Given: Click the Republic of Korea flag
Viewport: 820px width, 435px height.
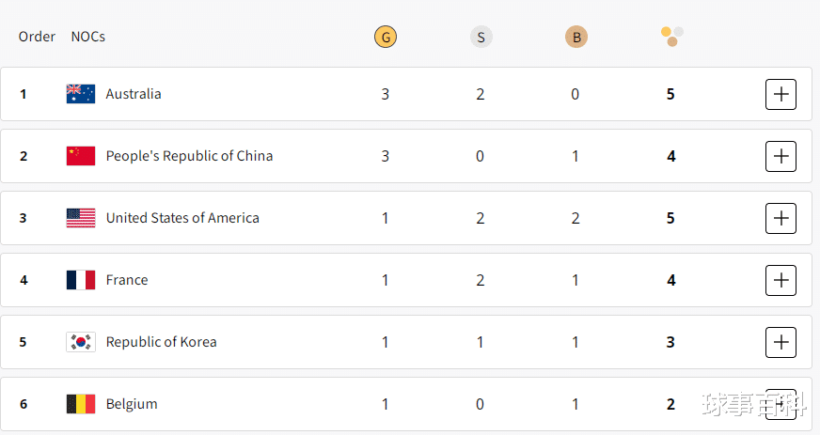Looking at the screenshot, I should click(81, 342).
